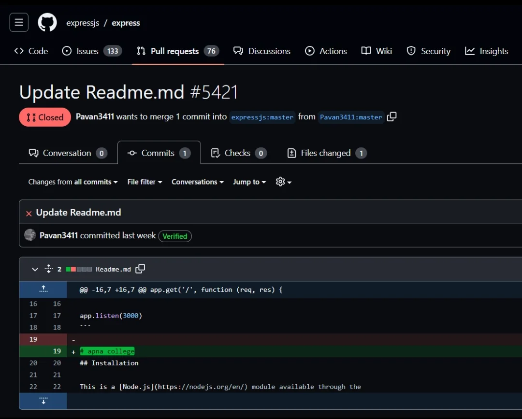Click the expressjs organization link
Screen dimensions: 522x419
(83, 23)
